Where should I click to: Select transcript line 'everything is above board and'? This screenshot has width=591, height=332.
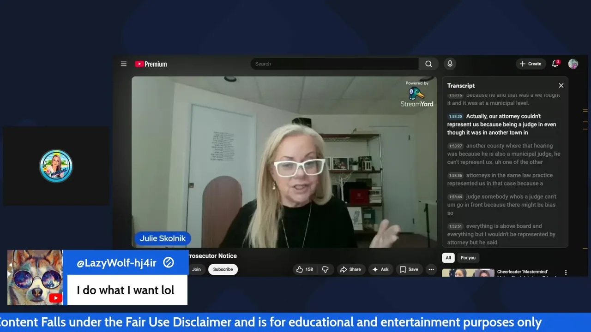click(x=504, y=226)
